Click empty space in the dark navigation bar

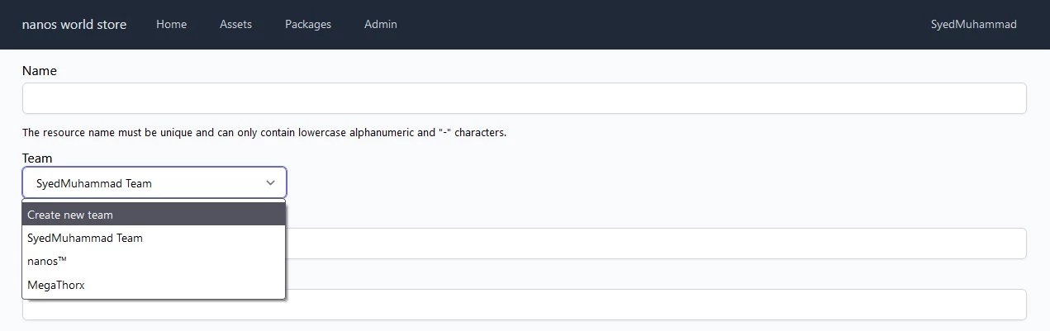(x=661, y=25)
